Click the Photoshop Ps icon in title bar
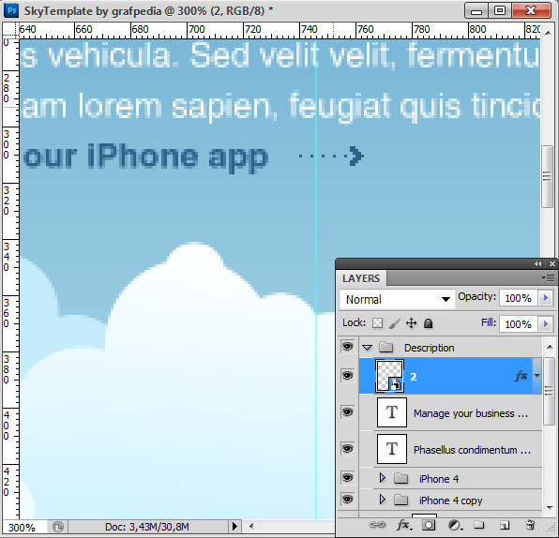 click(11, 10)
